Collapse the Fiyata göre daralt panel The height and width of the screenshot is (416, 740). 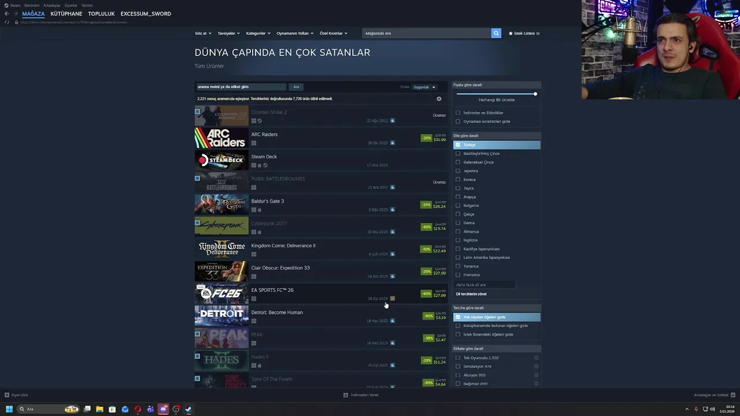(x=497, y=85)
